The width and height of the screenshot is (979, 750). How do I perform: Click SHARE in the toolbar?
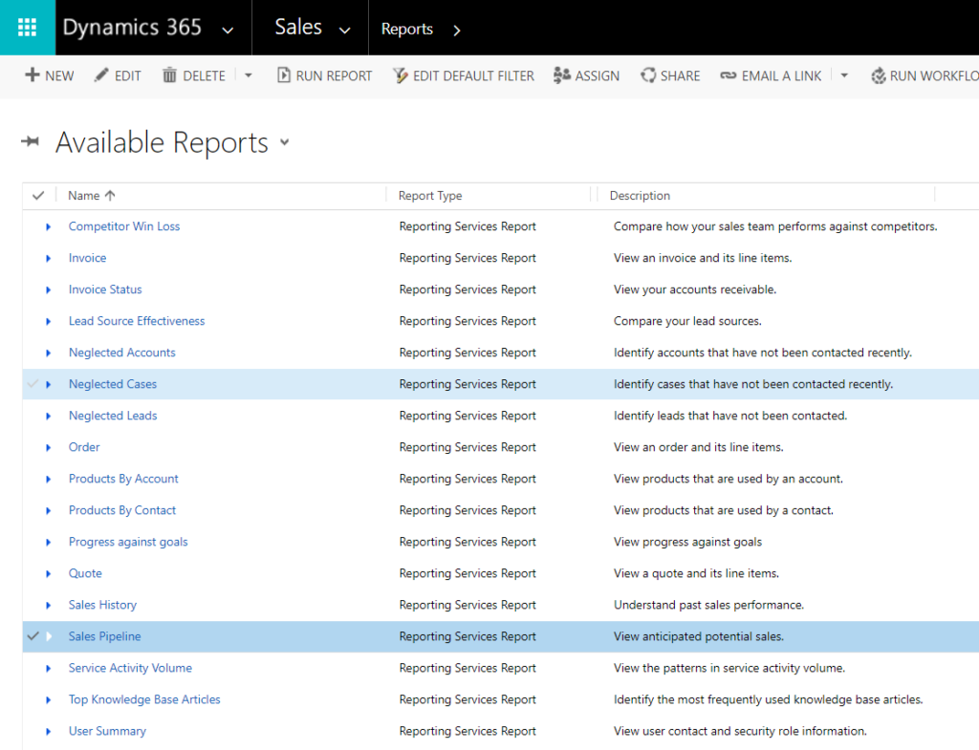670,75
